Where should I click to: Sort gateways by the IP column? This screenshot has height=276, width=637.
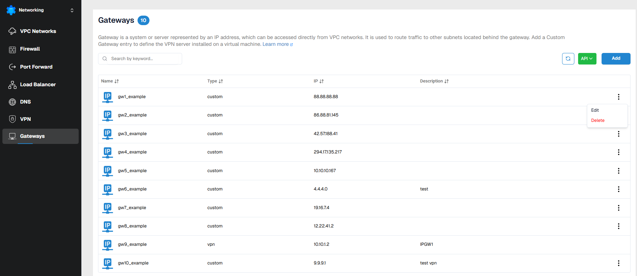point(321,81)
